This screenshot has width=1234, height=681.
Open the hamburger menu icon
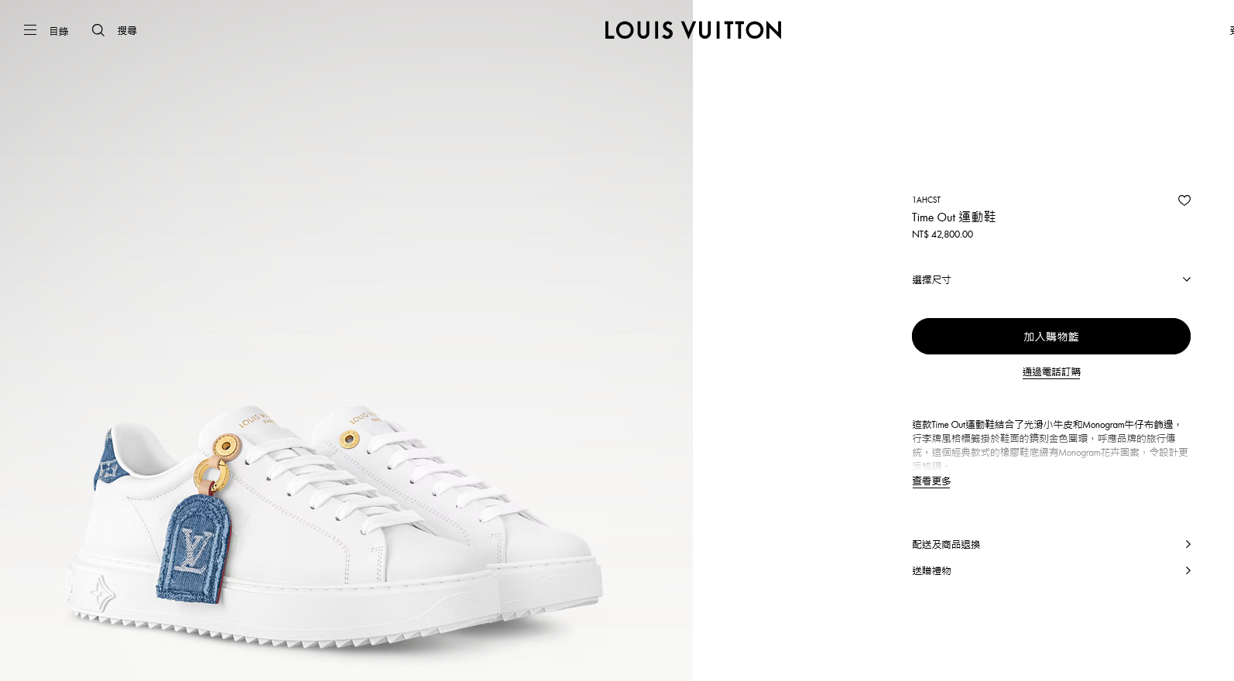click(30, 30)
